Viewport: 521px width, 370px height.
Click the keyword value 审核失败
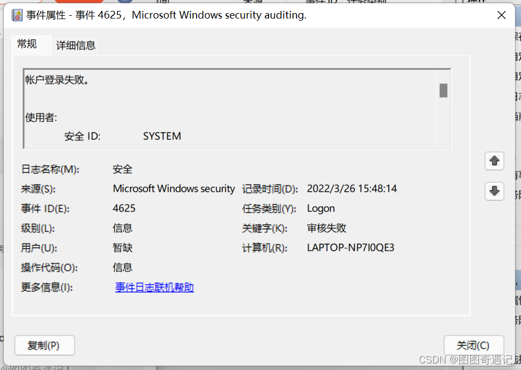[x=327, y=228]
